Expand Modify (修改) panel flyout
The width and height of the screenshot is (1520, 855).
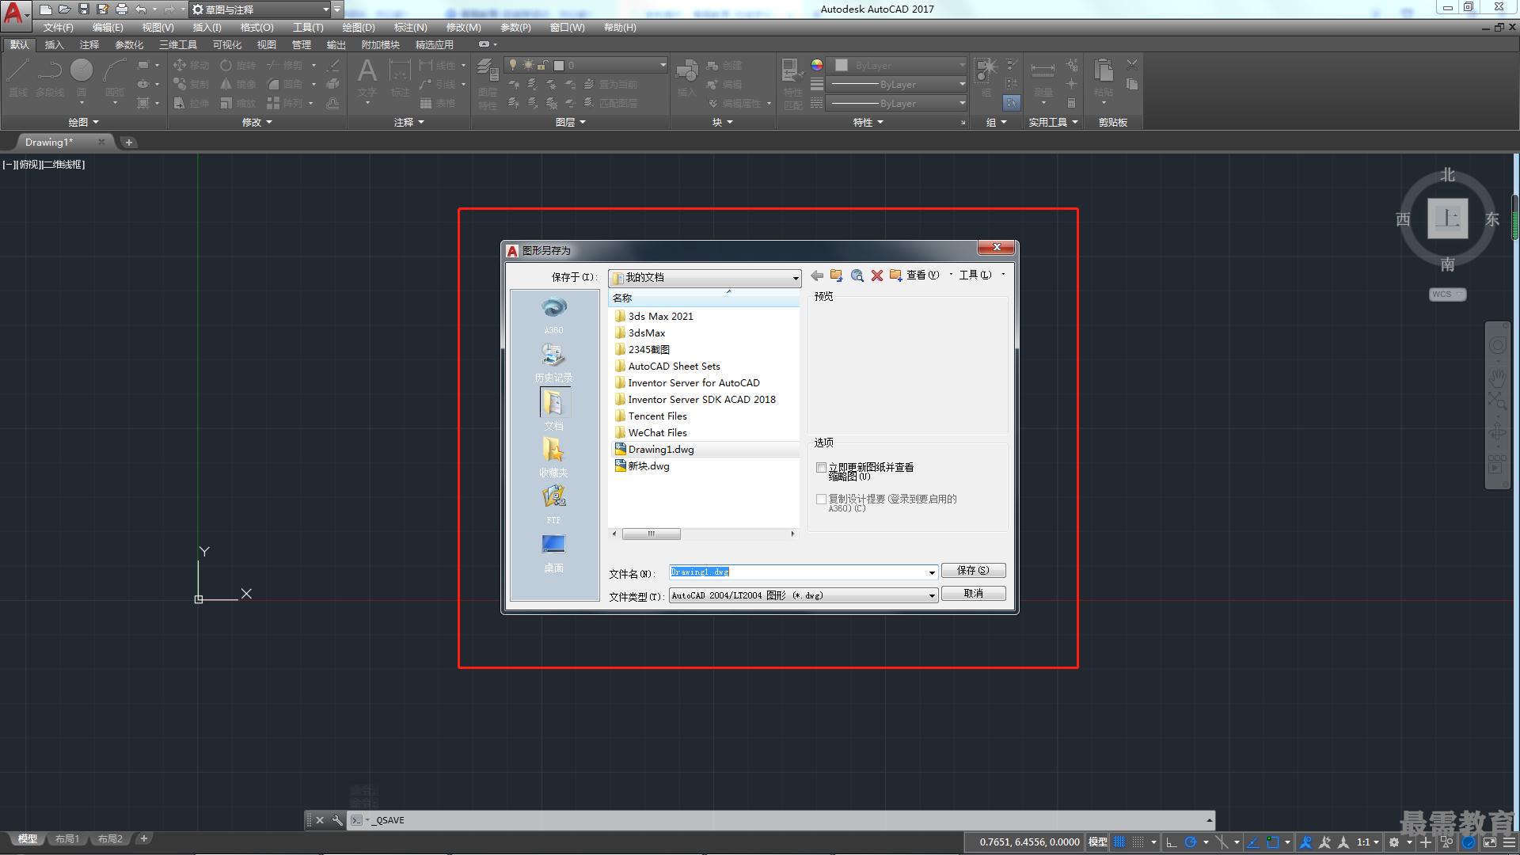point(256,122)
